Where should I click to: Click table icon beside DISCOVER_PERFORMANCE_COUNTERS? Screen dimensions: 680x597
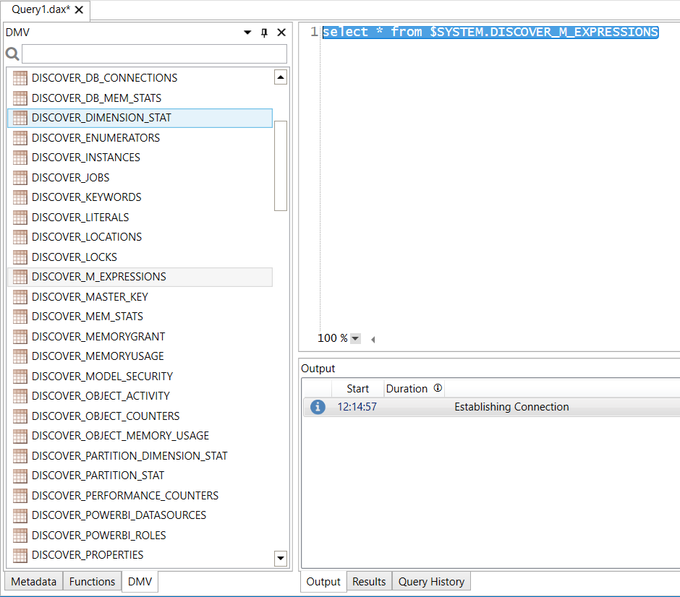(x=20, y=496)
